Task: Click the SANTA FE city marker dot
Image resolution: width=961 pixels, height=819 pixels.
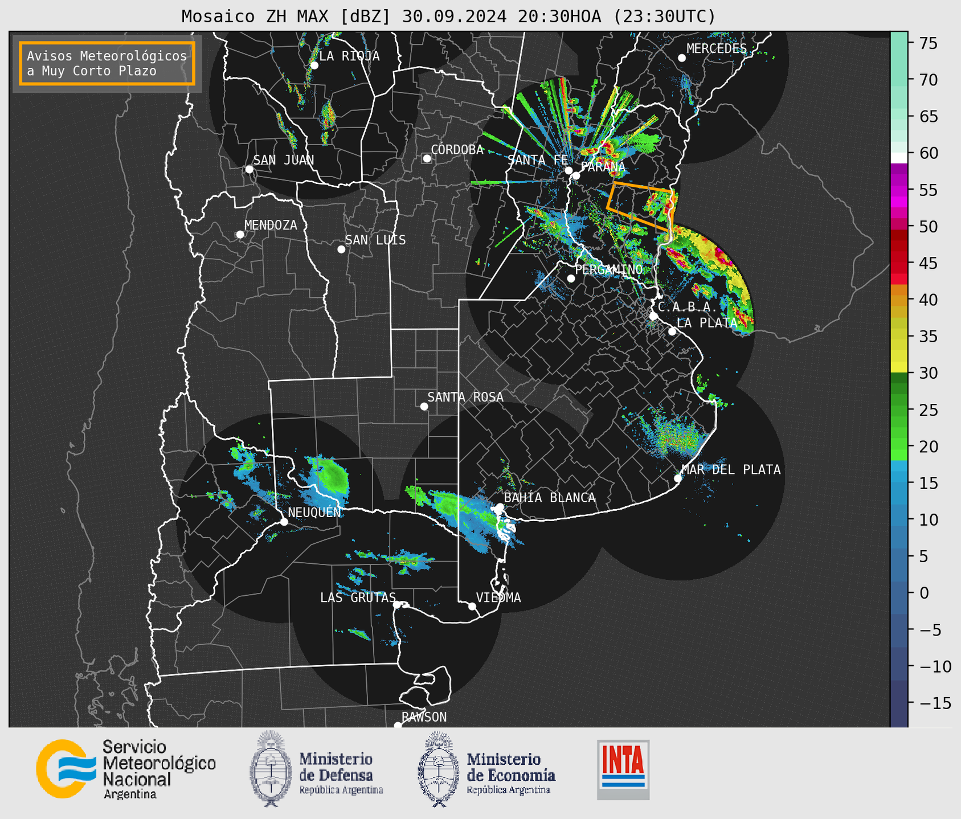Action: tap(569, 170)
